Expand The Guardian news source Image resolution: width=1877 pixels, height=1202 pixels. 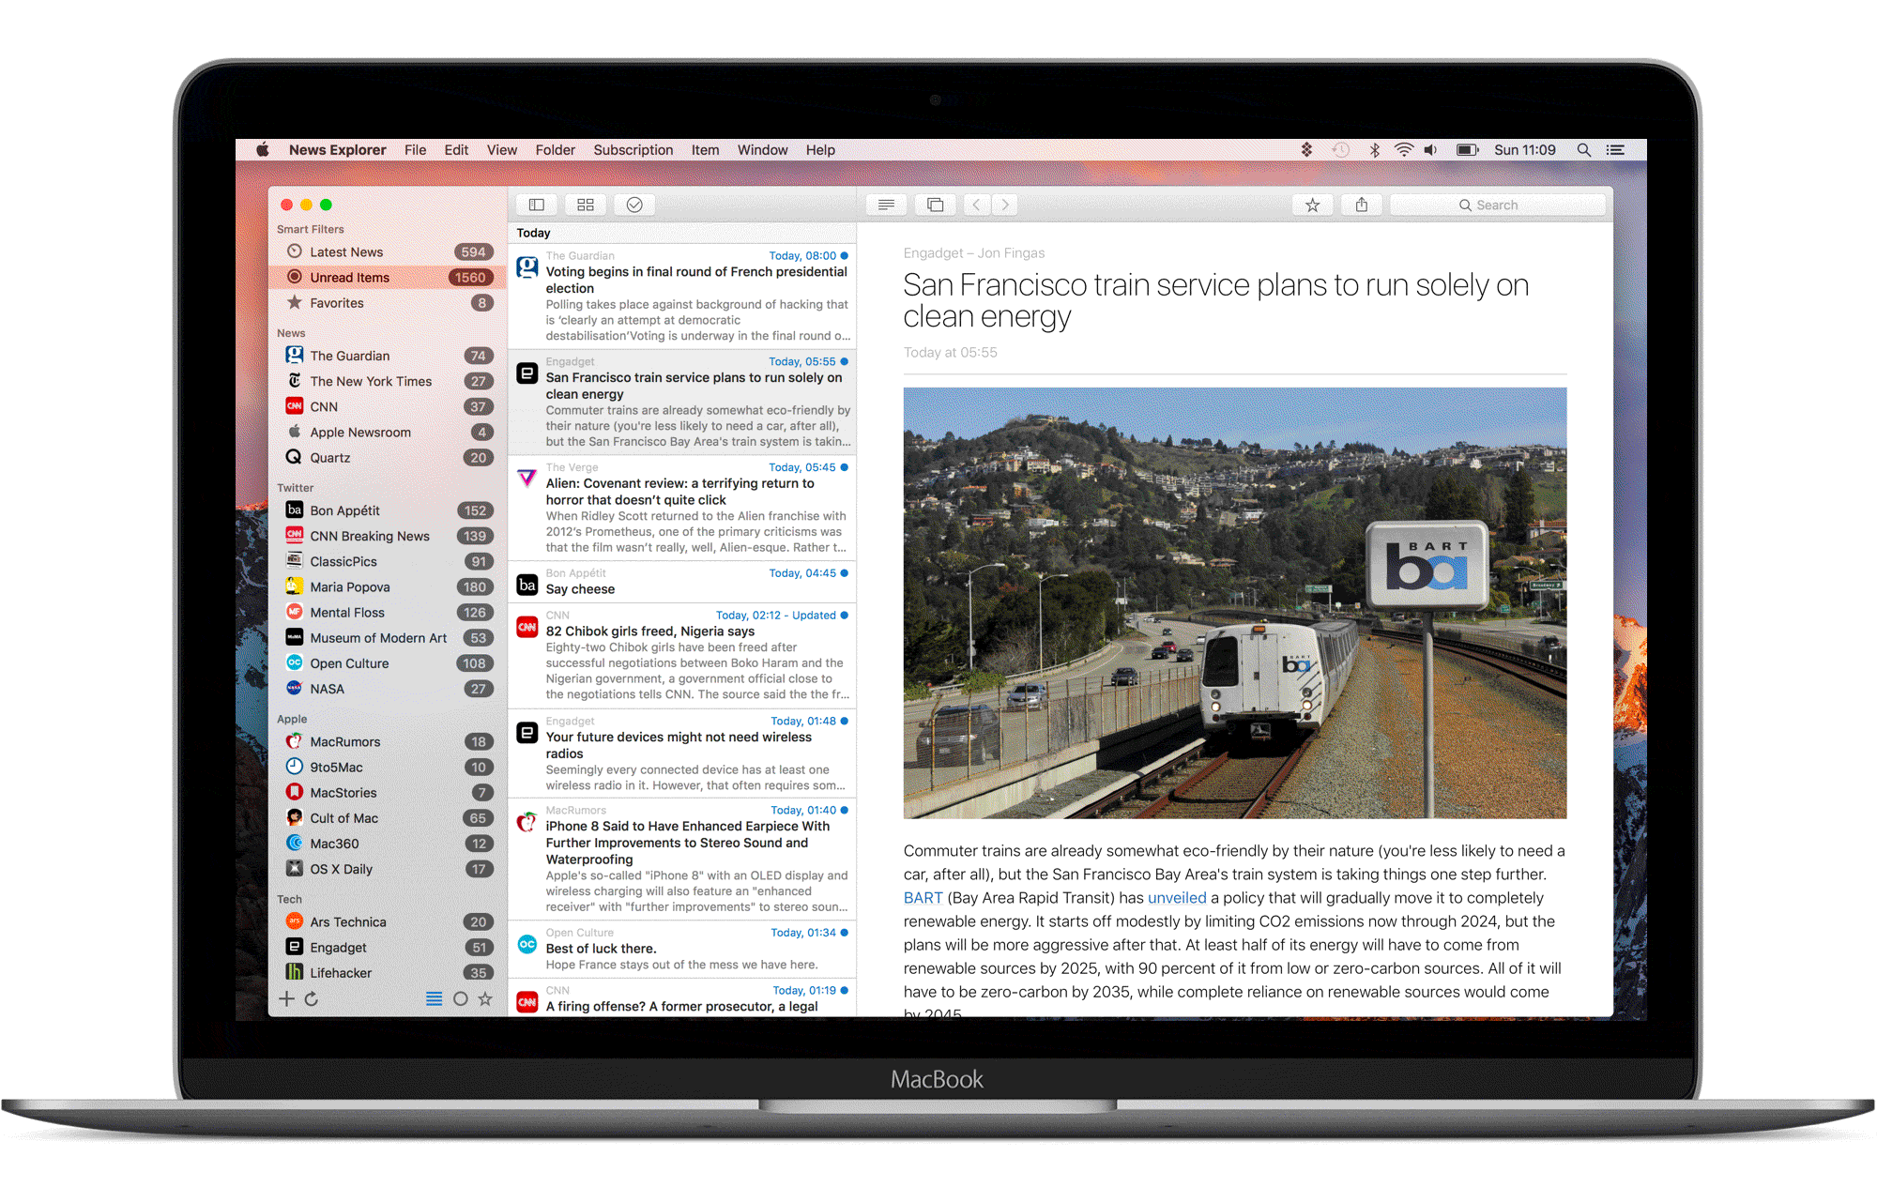(x=349, y=356)
